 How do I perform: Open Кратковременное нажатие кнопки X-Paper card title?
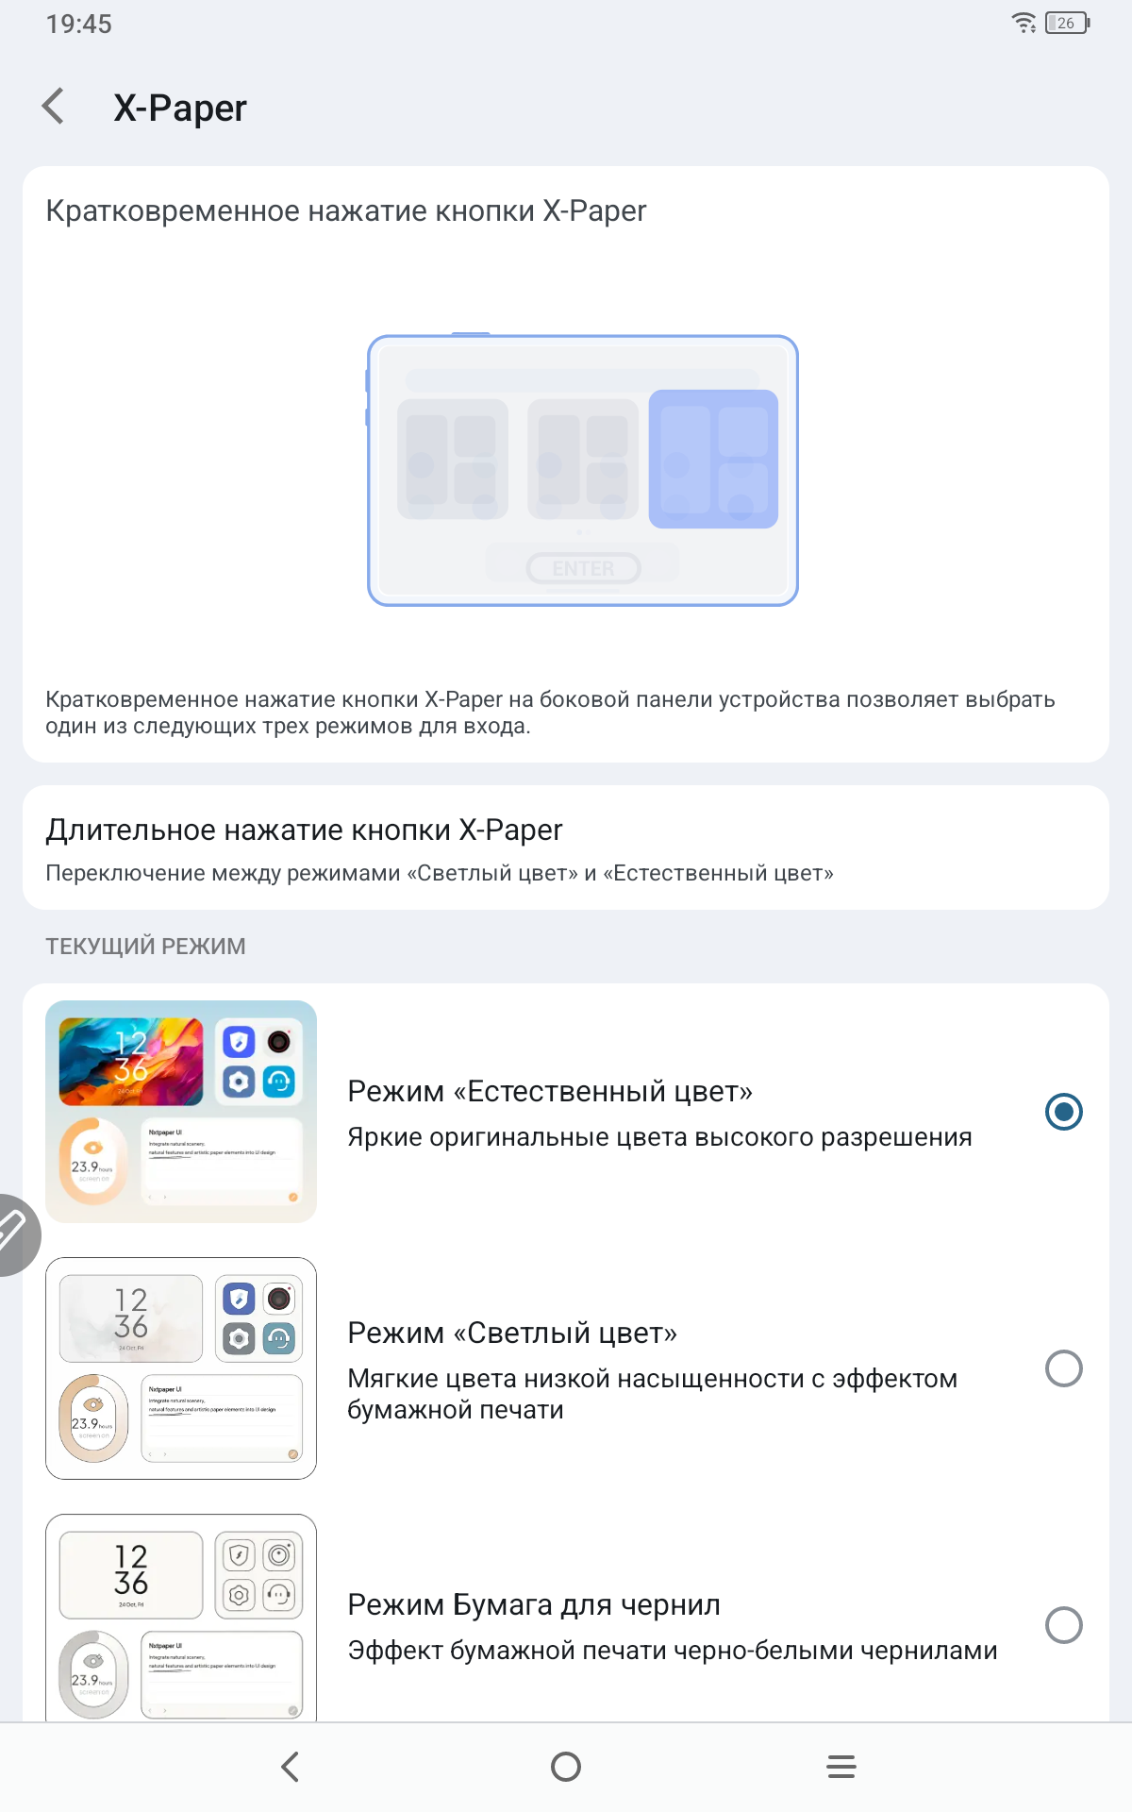(345, 210)
